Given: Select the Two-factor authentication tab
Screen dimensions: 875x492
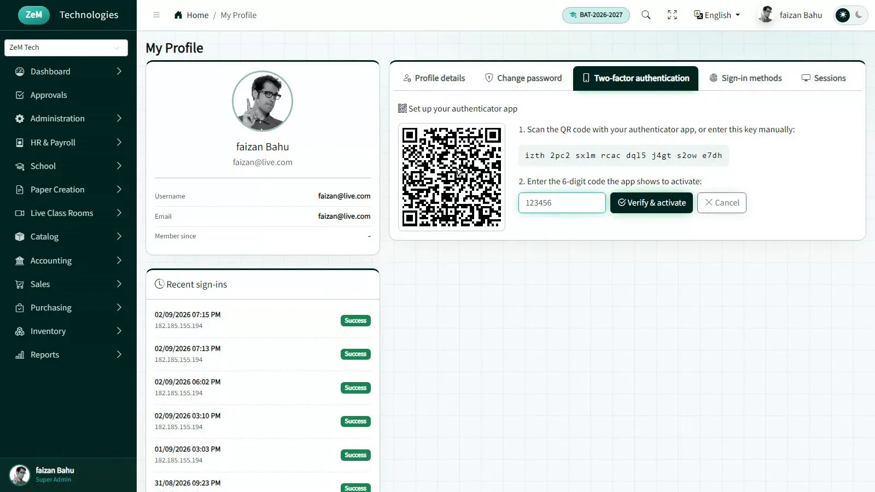Looking at the screenshot, I should [635, 78].
